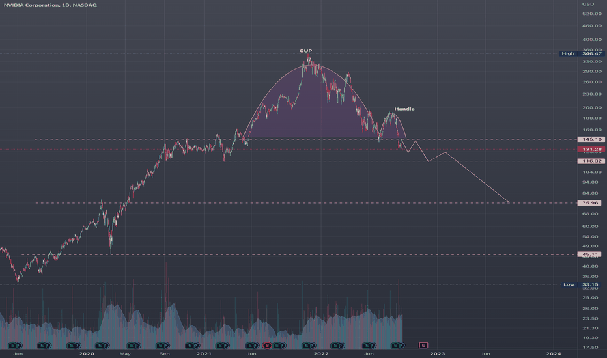
Task: Open the earnings marker above the Sep label
Action: [161, 345]
